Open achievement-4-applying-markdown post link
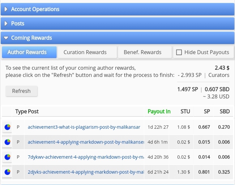Viewport: 235px width, 185px height. click(86, 142)
